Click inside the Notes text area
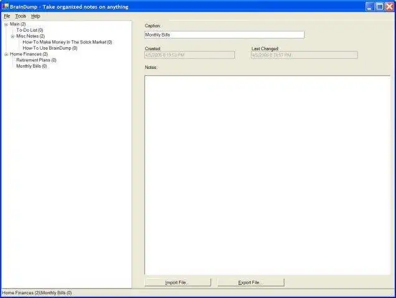Viewport: 396px width, 298px height. coord(267,175)
